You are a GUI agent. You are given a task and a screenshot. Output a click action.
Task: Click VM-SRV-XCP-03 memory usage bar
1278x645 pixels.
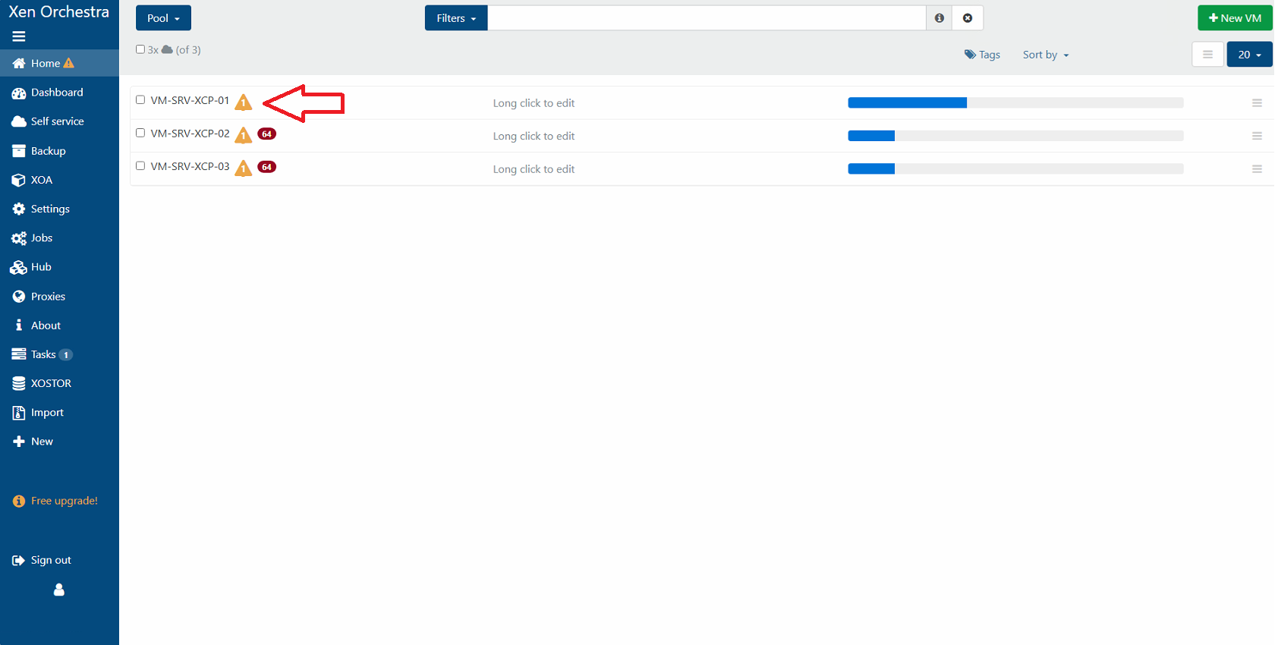tap(1015, 168)
